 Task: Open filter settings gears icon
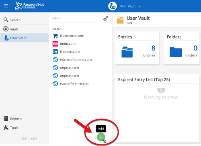click(106, 18)
